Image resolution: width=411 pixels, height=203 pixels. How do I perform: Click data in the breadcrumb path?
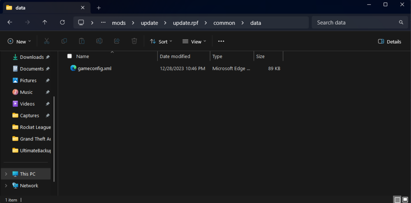tap(256, 23)
